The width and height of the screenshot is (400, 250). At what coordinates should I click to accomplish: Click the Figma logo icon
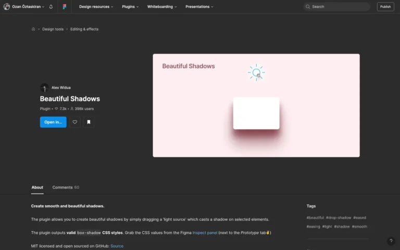click(65, 7)
